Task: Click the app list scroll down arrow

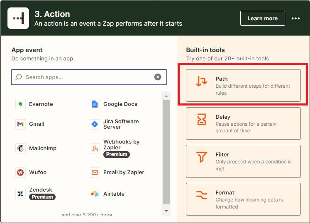Action: [x=166, y=211]
